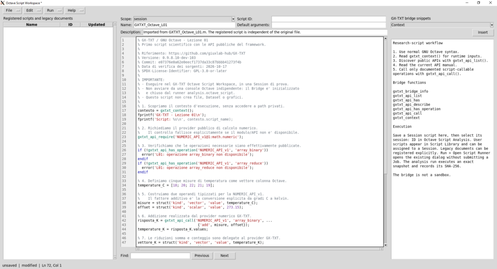Viewport: 497px width, 269px height.
Task: Click line number 26 in gutter
Action: [x=124, y=150]
